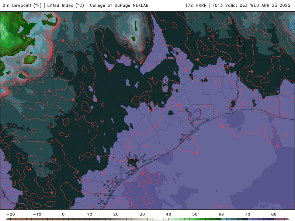Click the 80 label on the color scale
This screenshot has height=221, width=295.
tap(274, 214)
